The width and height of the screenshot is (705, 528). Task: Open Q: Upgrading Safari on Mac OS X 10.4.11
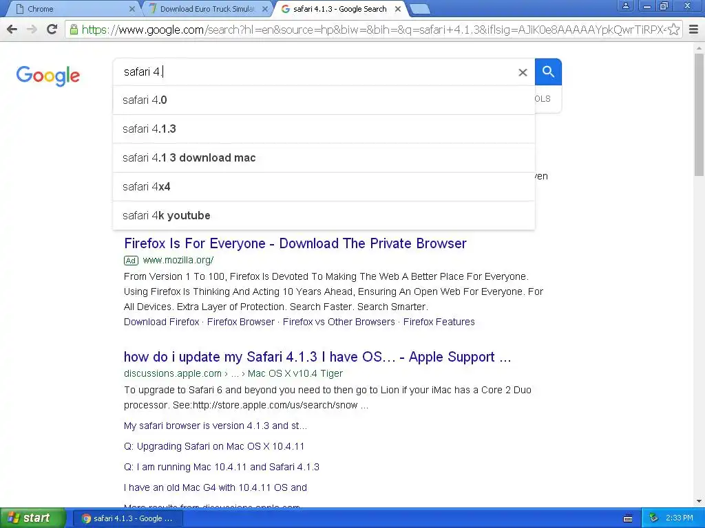pyautogui.click(x=214, y=446)
